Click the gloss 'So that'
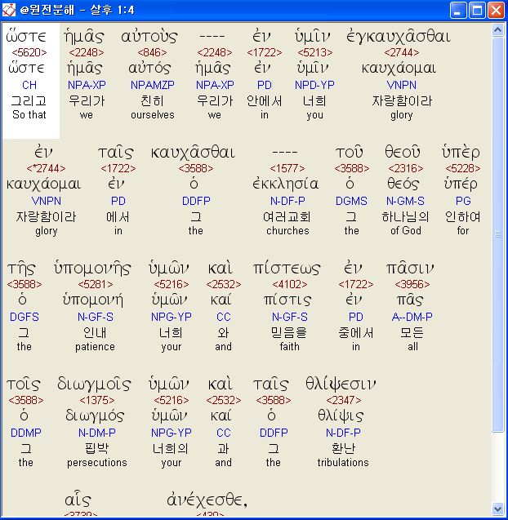Screen dimensions: 508x520 tap(29, 115)
